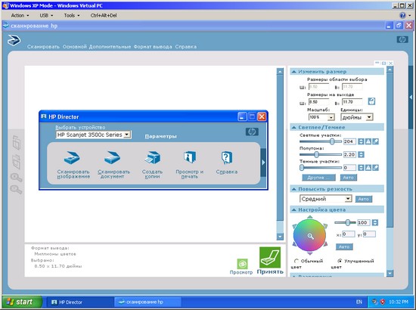Click the Параметры link in HP Director
416x310 pixels.
coord(160,136)
